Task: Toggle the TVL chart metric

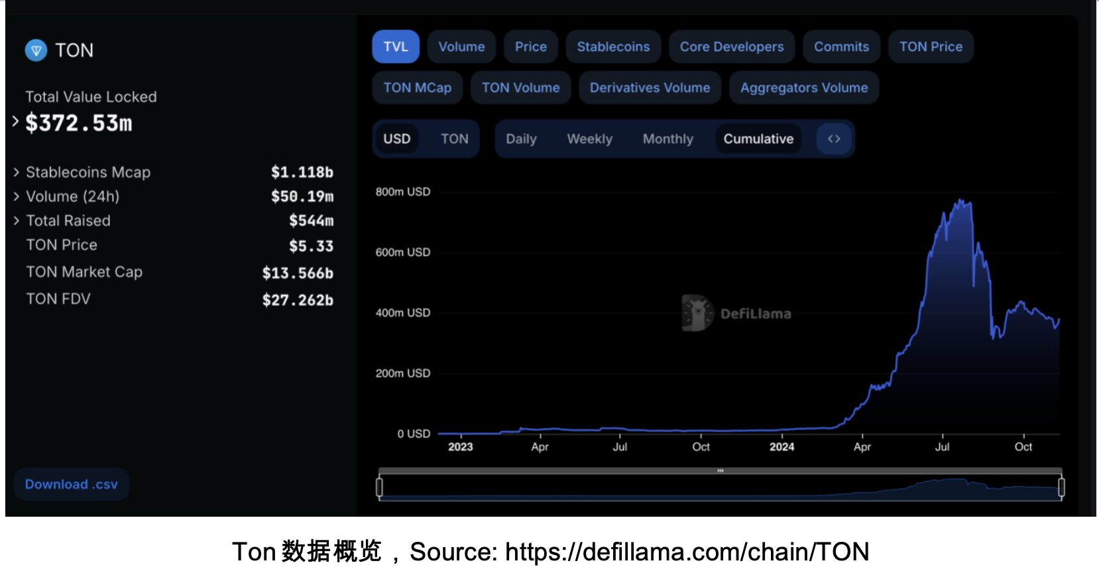Action: pyautogui.click(x=396, y=47)
